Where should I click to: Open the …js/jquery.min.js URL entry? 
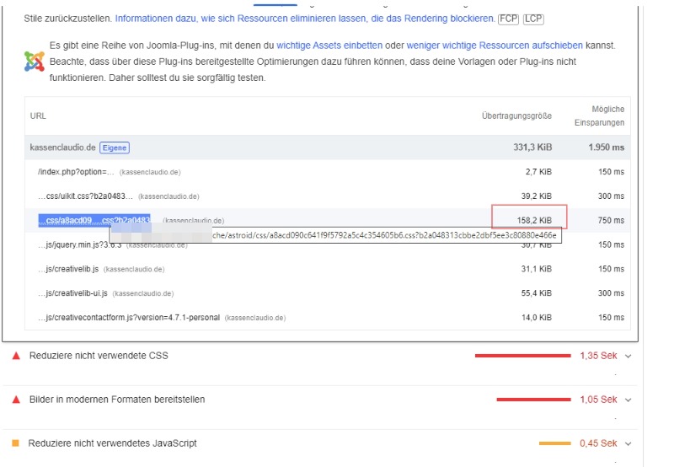coord(80,244)
